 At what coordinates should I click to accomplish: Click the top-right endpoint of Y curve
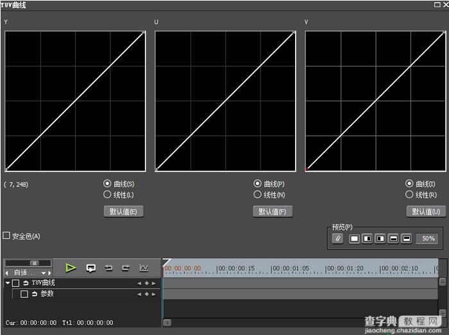(x=144, y=33)
